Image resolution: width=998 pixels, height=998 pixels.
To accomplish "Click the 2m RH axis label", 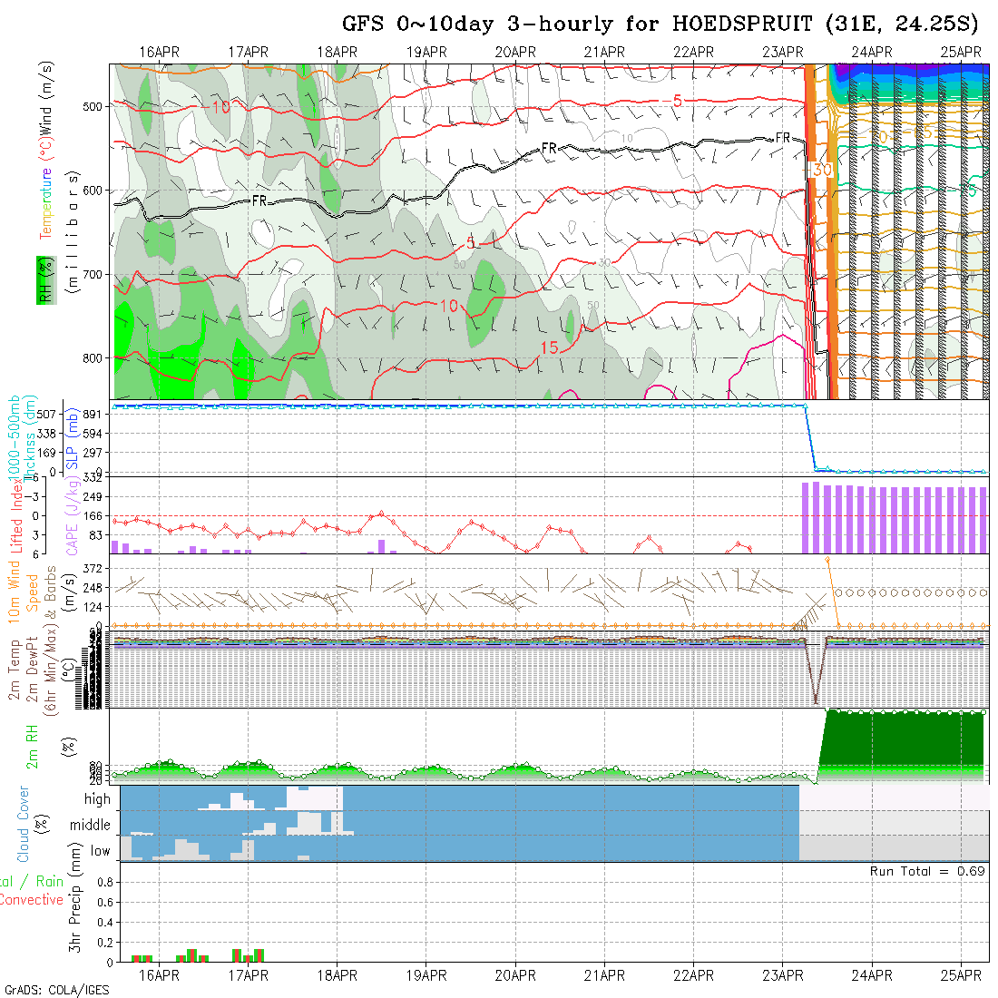I will coord(32,746).
